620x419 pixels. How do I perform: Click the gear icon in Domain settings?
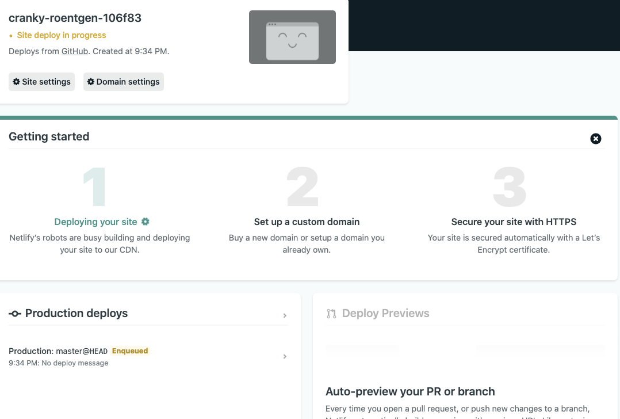[90, 82]
